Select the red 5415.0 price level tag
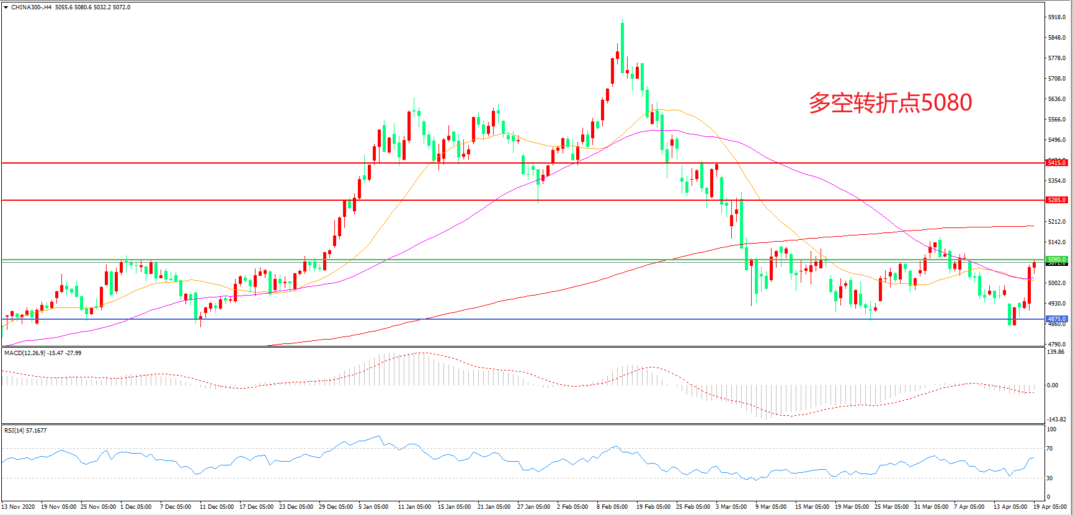1073x515 pixels. coord(1056,163)
